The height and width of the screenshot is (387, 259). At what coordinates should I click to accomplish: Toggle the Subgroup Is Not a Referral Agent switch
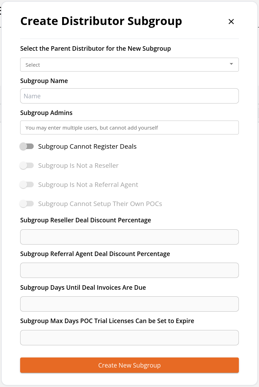point(27,184)
